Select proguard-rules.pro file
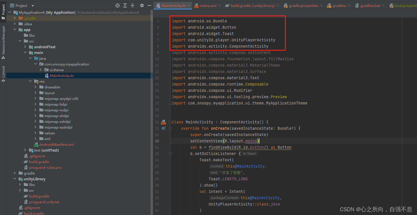 45,167
